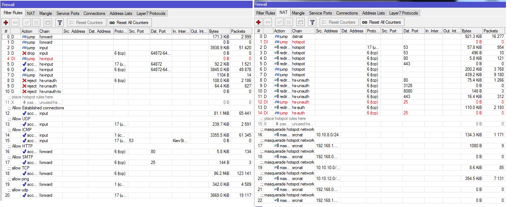The height and width of the screenshot is (207, 518).
Task: Open Address Lists tab in Filter Rules window
Action: [121, 13]
